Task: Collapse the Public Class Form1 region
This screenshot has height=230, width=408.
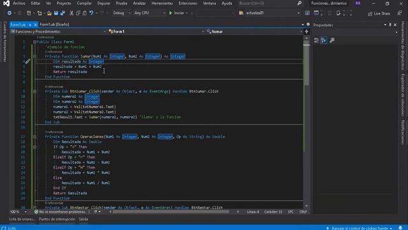Action: pyautogui.click(x=34, y=42)
